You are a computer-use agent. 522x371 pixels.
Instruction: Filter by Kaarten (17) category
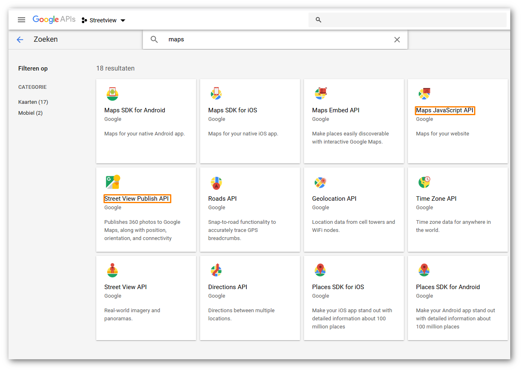33,102
